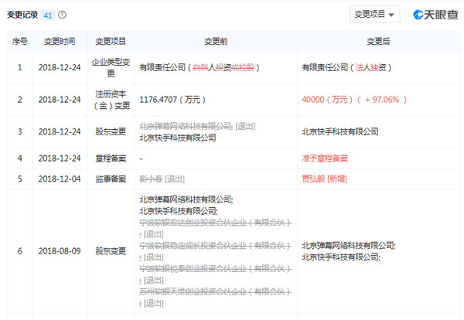Click the 变更后 column header
The image size is (464, 320).
pos(378,42)
